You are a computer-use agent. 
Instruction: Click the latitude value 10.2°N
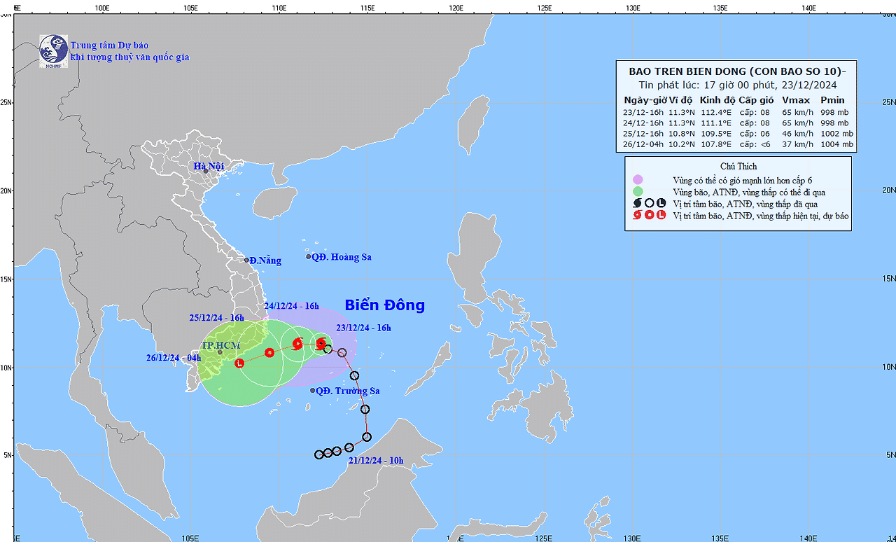pos(682,144)
